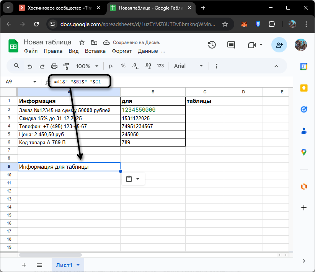Open more number formats 123

tap(160, 66)
